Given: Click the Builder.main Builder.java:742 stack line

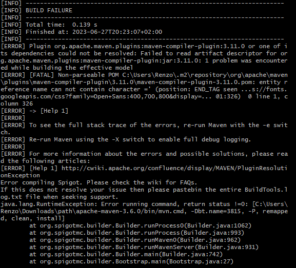Looking at the screenshot, I should (x=126, y=254).
